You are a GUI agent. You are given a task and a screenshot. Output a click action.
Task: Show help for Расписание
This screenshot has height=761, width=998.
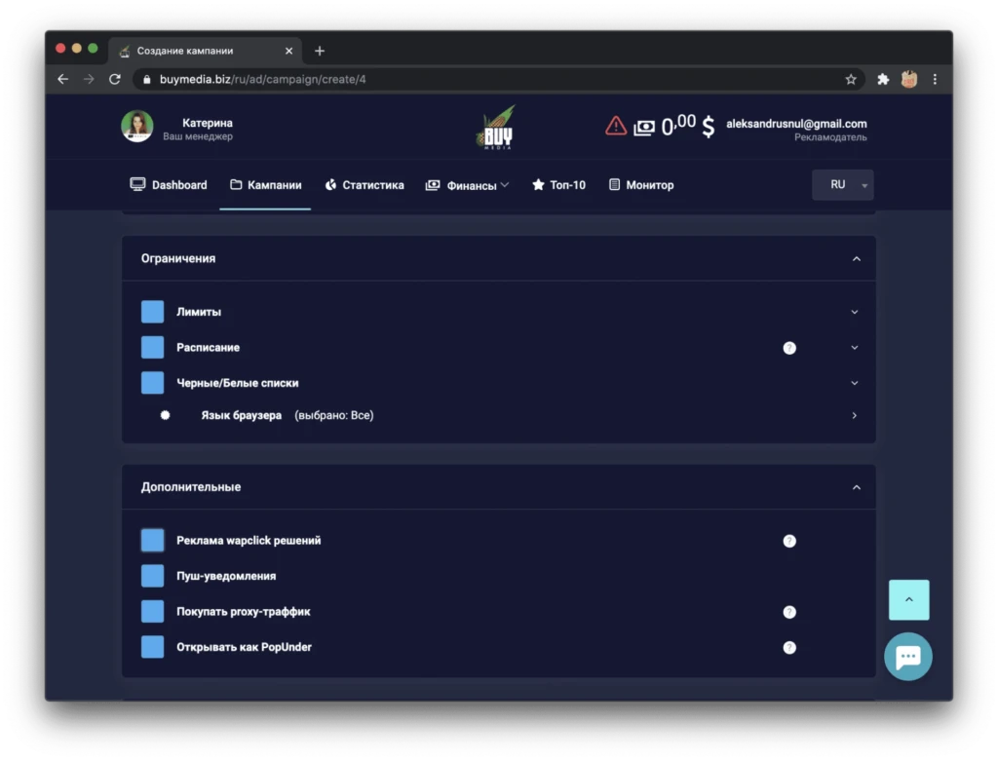click(x=789, y=348)
